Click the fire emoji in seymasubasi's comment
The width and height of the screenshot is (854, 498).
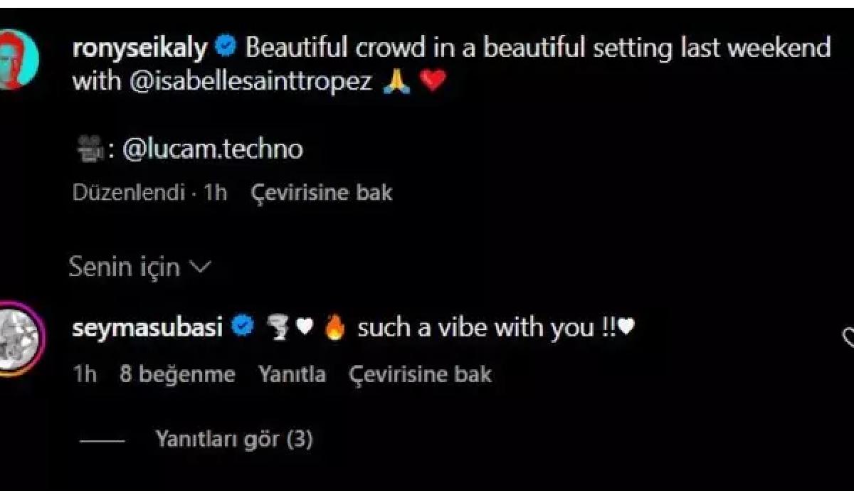coord(333,328)
